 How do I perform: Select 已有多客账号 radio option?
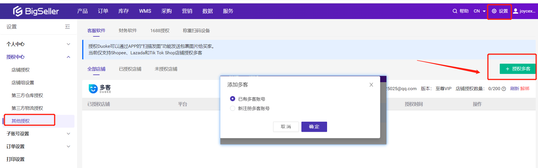pyautogui.click(x=233, y=99)
